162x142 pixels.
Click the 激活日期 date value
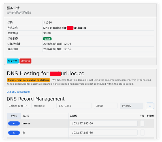tap(57, 49)
